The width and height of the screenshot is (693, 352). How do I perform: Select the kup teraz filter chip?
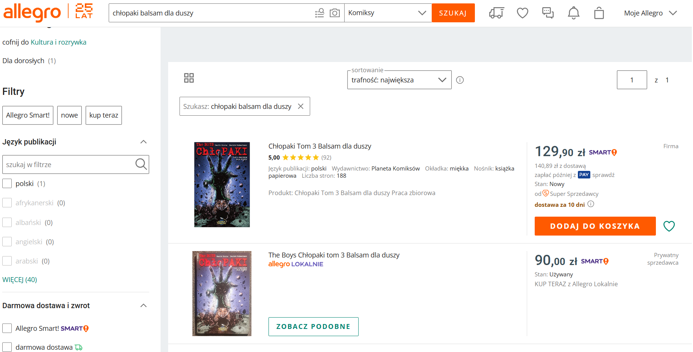103,115
